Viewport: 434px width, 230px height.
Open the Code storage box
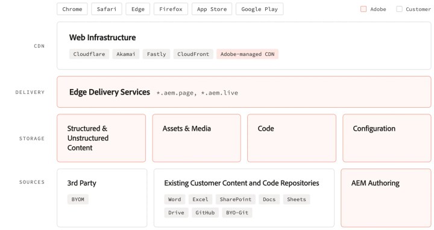click(292, 138)
